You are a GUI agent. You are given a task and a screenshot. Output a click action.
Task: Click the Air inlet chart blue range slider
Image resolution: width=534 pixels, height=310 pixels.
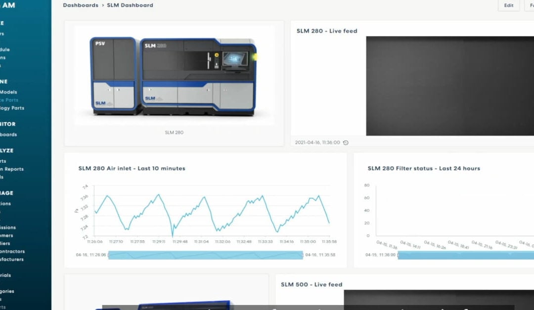[x=205, y=256]
